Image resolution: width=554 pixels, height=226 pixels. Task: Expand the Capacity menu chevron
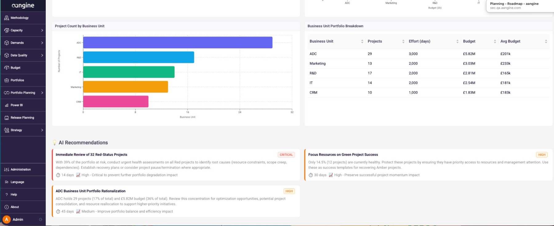click(42, 30)
